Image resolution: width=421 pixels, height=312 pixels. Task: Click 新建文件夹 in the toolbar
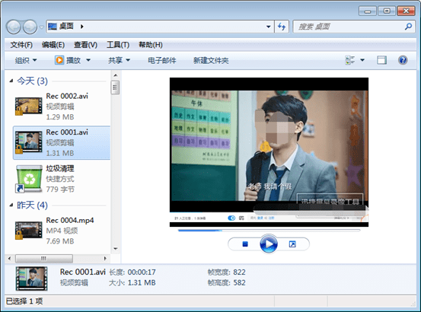(211, 60)
